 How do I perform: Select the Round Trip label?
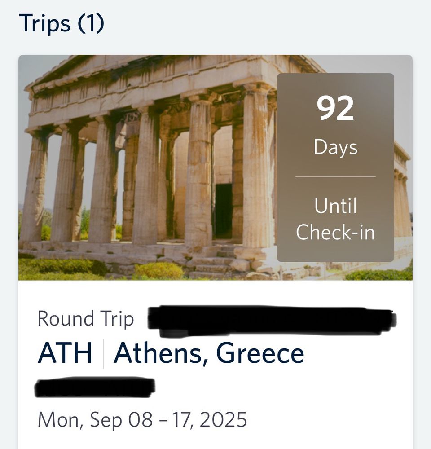(86, 319)
